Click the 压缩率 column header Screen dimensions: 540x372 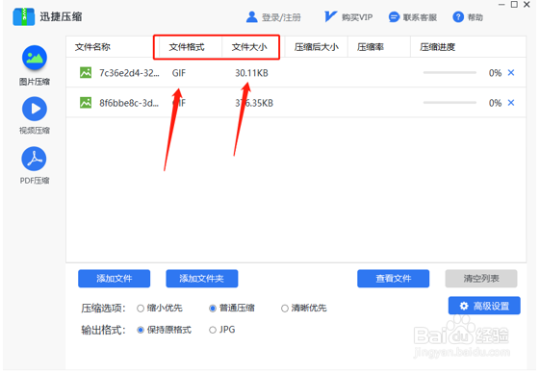pos(371,47)
